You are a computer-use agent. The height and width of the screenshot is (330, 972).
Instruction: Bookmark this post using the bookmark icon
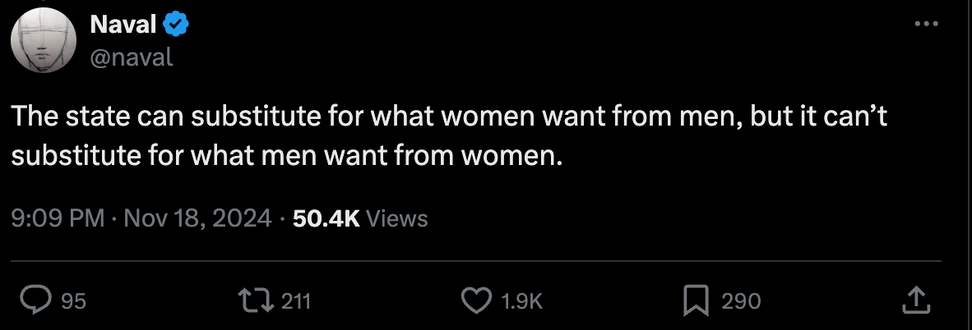(696, 301)
